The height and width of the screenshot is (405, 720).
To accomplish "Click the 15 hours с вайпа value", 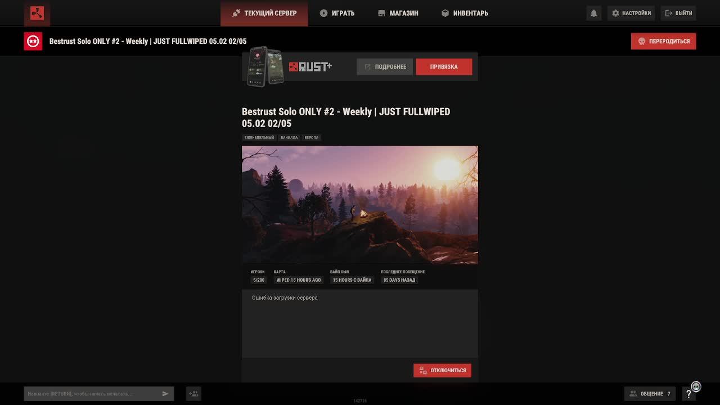I will [x=352, y=280].
